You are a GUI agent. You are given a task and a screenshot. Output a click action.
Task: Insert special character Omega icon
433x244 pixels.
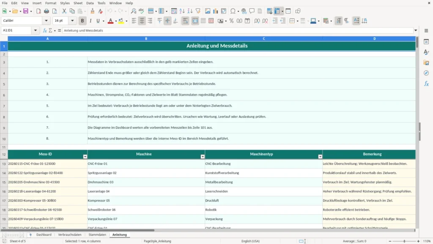(233, 11)
